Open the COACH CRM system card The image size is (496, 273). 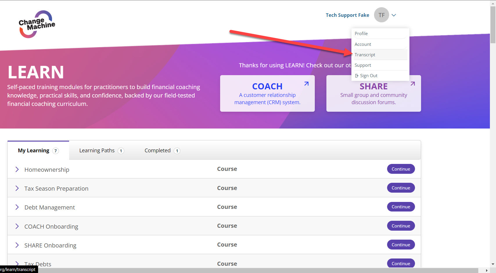[x=267, y=93]
